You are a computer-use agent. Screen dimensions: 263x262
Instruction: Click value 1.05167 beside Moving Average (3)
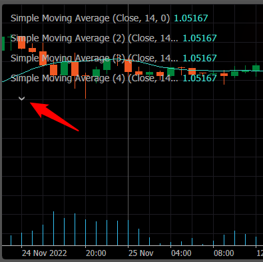pos(200,58)
